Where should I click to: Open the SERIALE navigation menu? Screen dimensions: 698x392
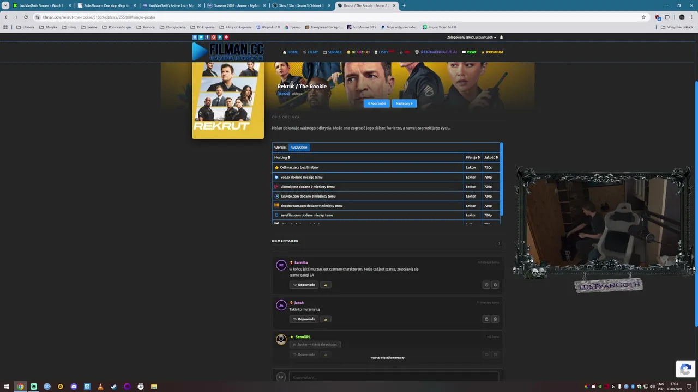tap(333, 52)
